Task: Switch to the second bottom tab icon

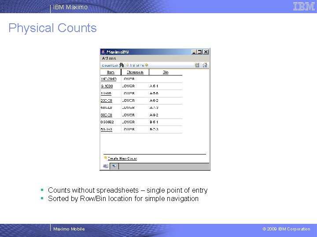Action: point(114,166)
